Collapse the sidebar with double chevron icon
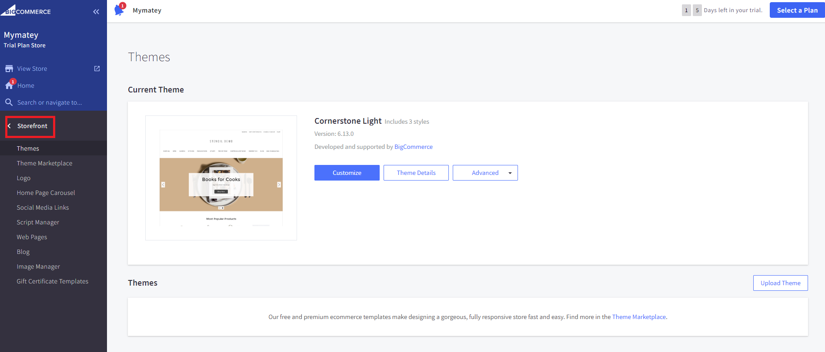825x352 pixels. [96, 12]
